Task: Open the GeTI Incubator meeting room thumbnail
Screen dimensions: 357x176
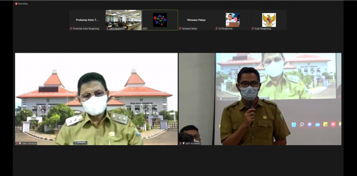Action: [x=124, y=20]
